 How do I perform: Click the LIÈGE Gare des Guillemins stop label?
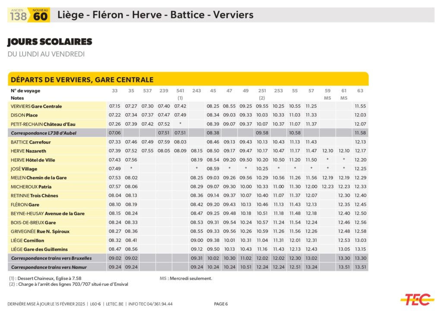pyautogui.click(x=39, y=249)
